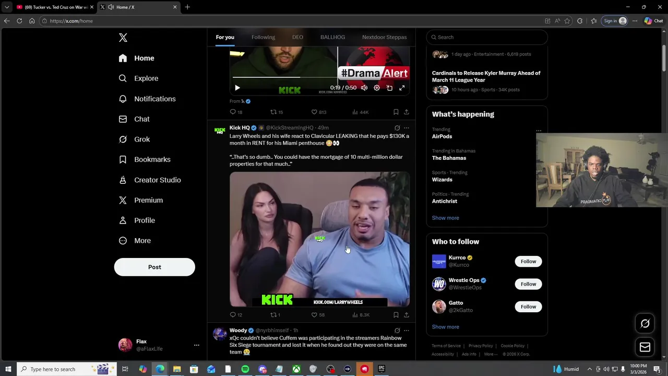Screen dimensions: 668x376
Task: Switch to the Following tab
Action: pyautogui.click(x=263, y=37)
